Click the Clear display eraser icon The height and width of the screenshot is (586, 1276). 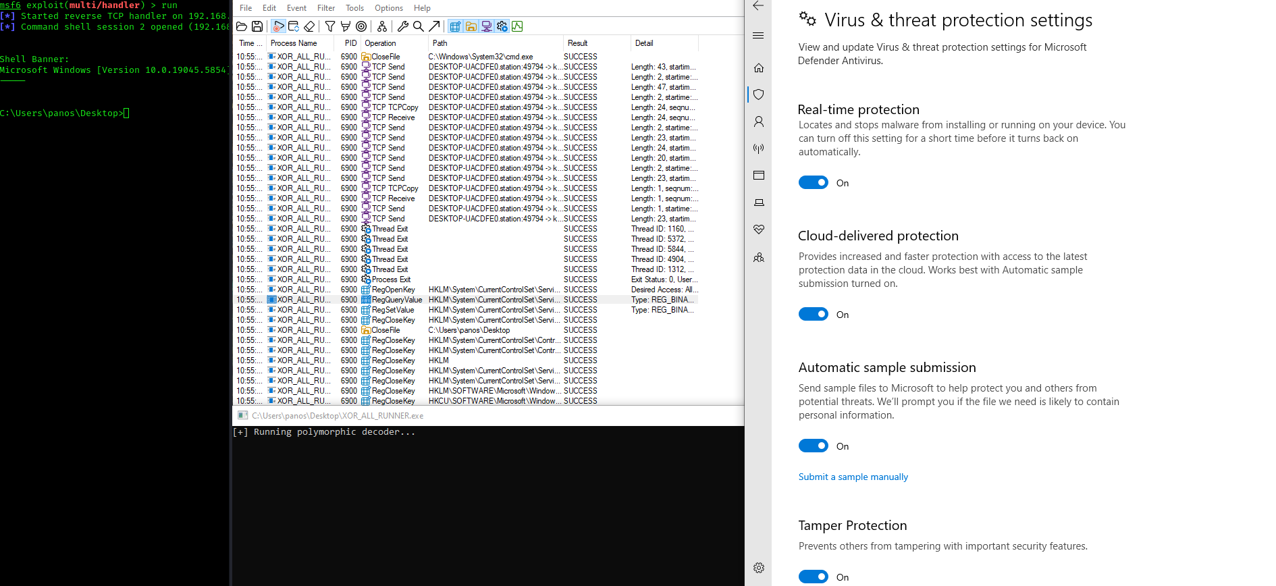coord(309,26)
